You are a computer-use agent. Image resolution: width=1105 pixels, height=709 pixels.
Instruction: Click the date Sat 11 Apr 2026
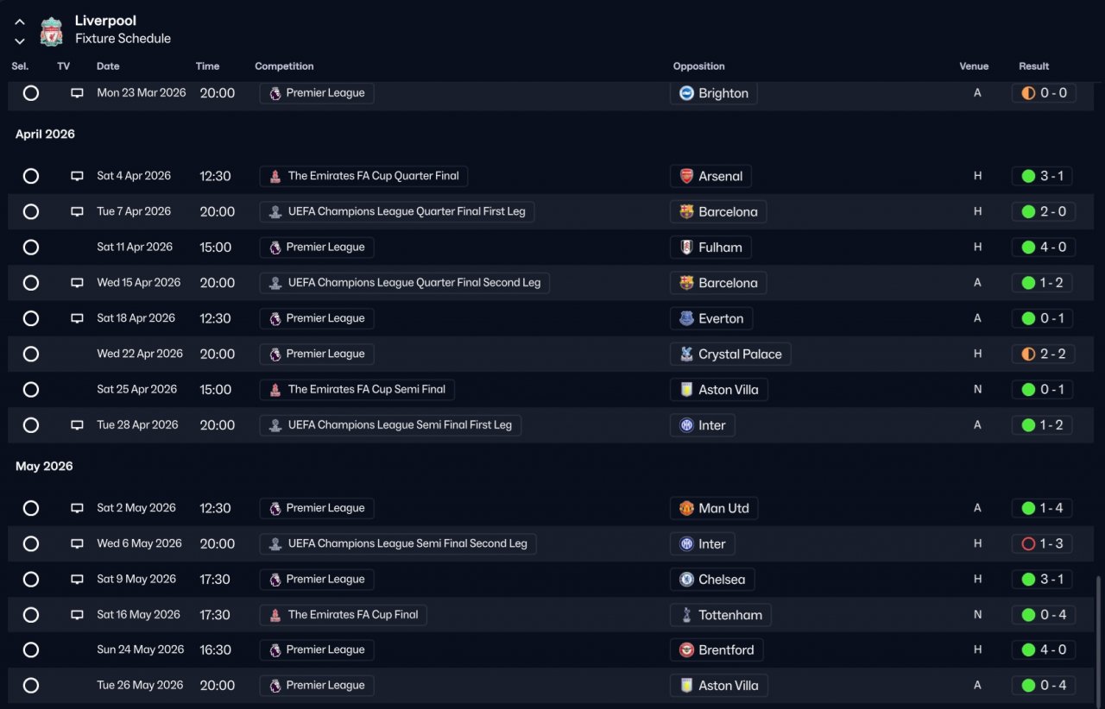[x=135, y=248]
